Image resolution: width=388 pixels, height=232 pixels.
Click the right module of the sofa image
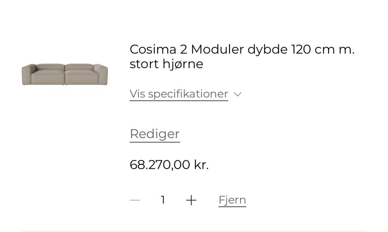(x=85, y=74)
